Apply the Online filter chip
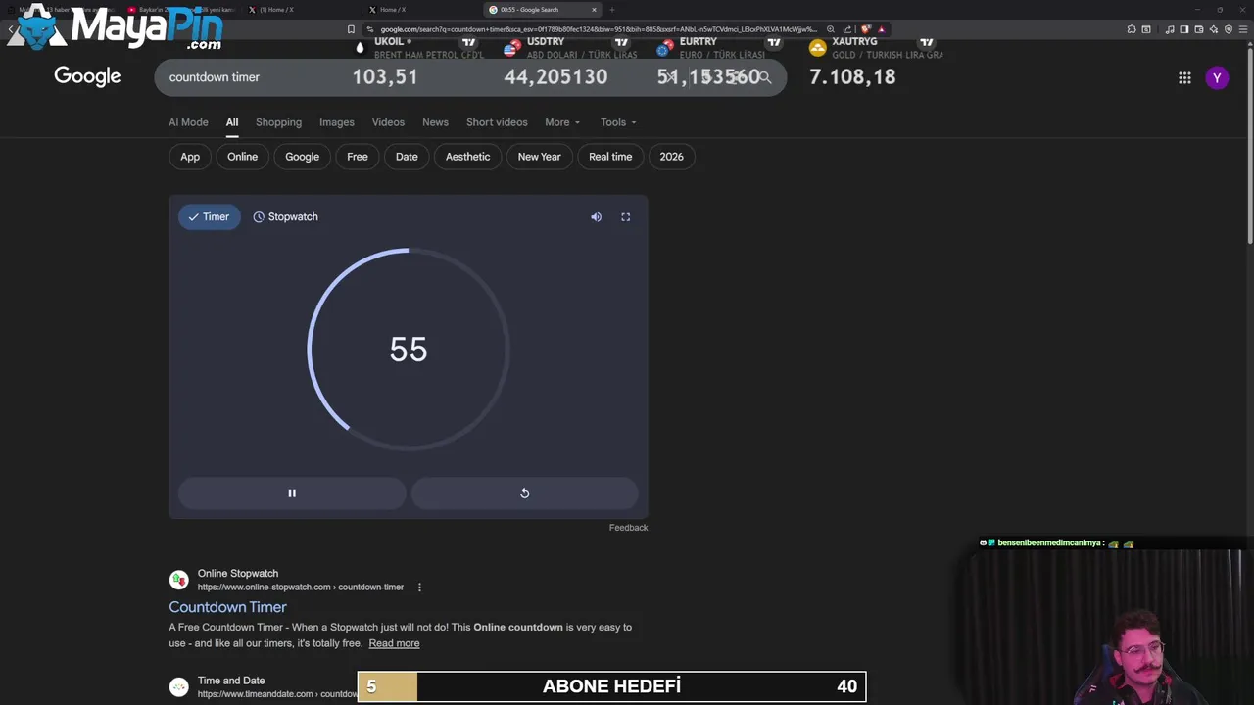Image resolution: width=1254 pixels, height=705 pixels. click(242, 157)
